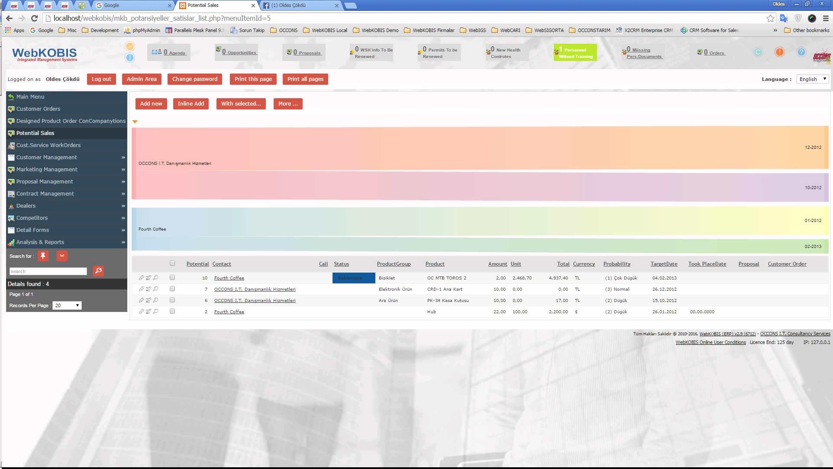
Task: Open Marketing Management sidebar menu item
Action: coord(47,170)
